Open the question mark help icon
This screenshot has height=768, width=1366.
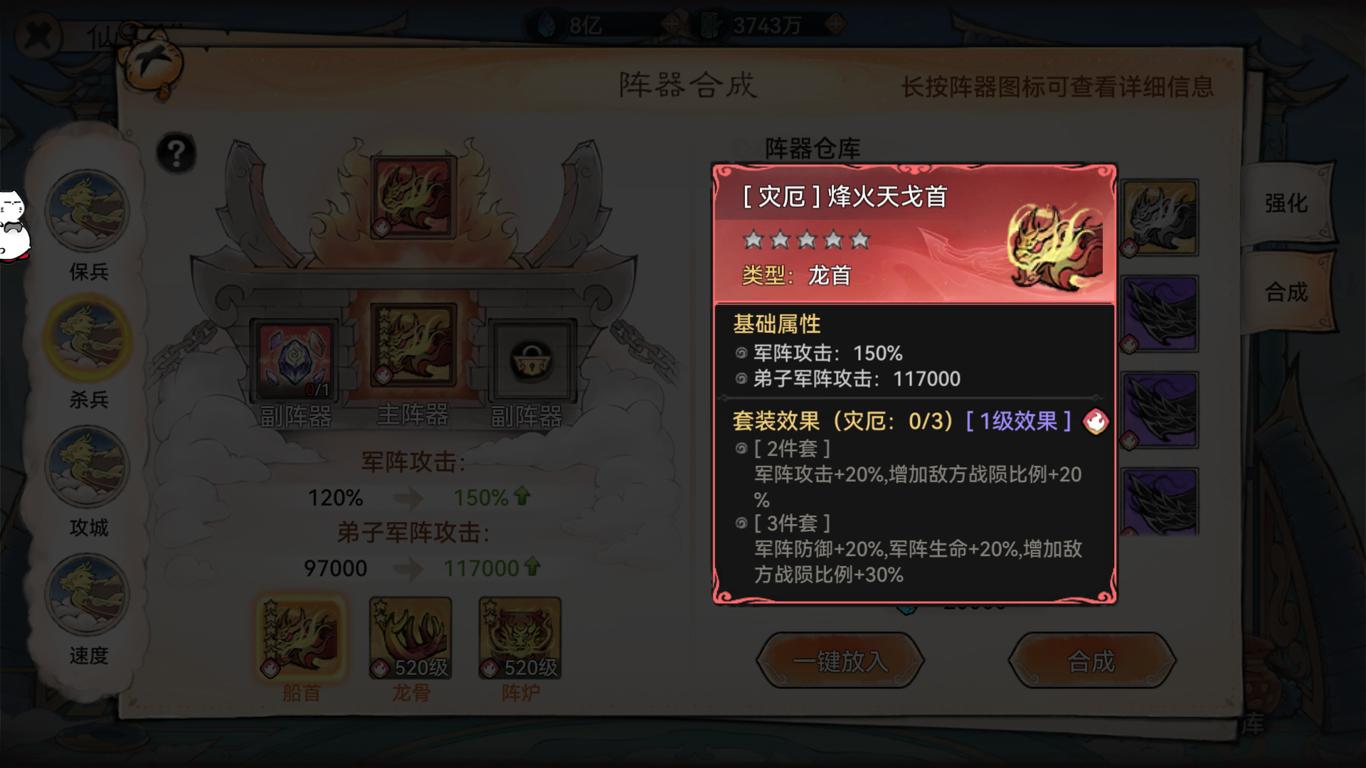coord(176,153)
